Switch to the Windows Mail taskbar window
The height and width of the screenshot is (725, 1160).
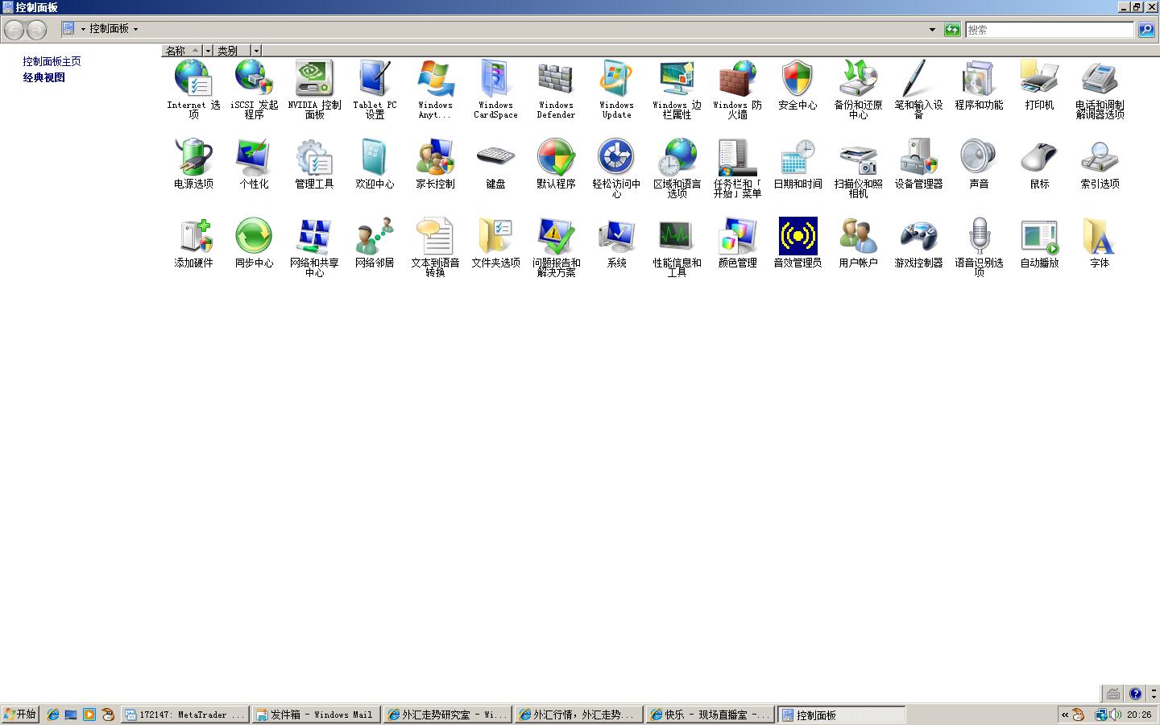point(315,715)
